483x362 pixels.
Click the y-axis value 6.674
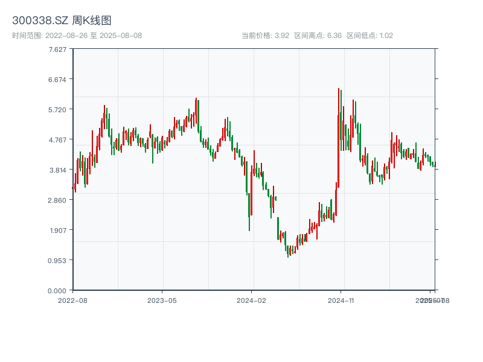pos(57,80)
